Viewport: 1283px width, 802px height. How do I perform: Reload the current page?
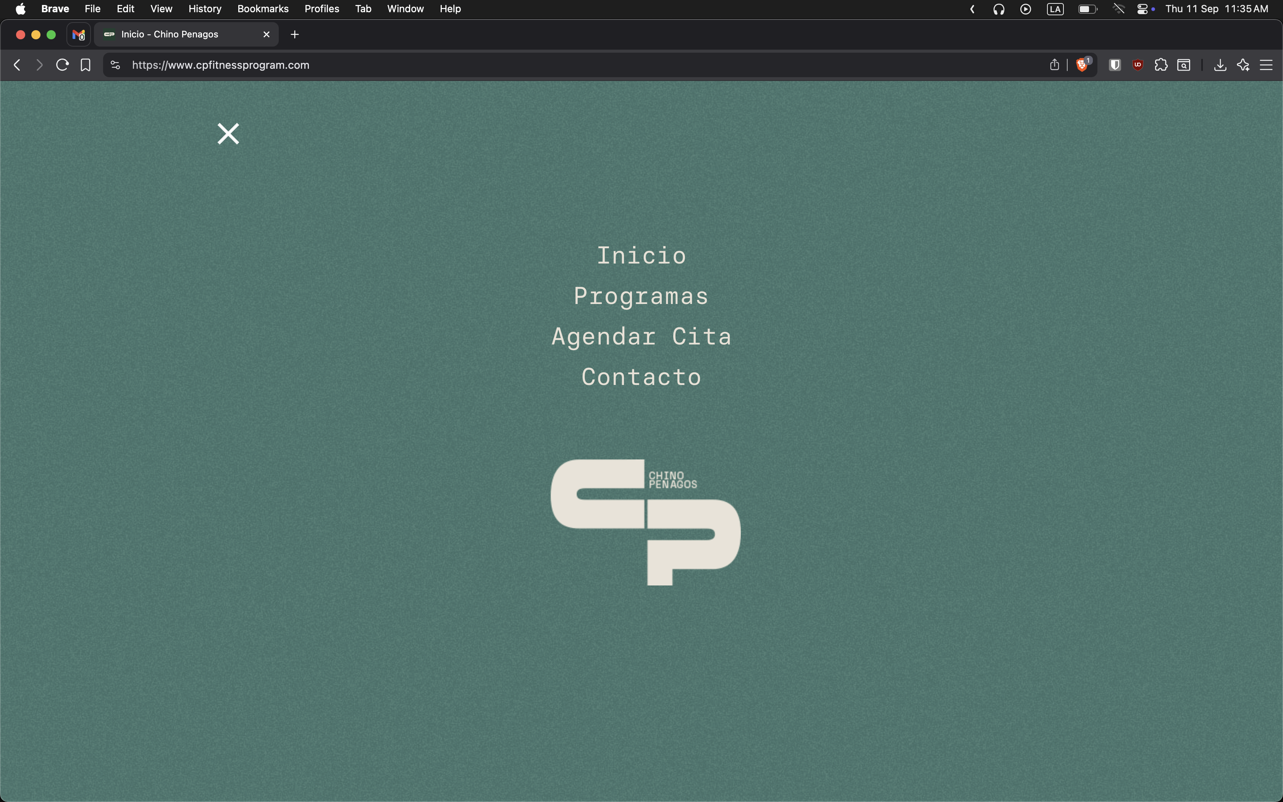click(x=63, y=65)
